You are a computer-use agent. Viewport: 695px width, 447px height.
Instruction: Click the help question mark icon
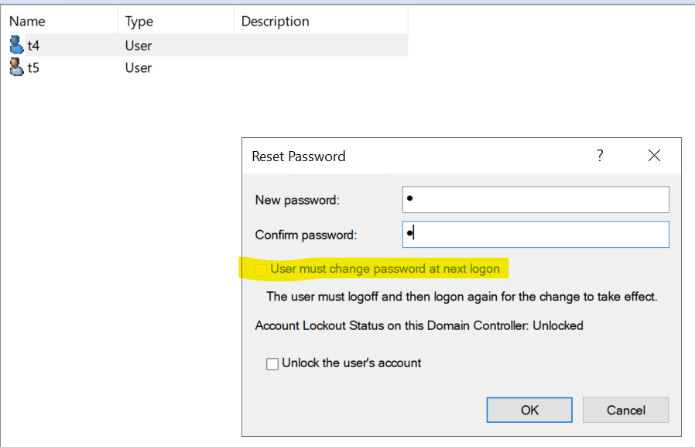(600, 155)
